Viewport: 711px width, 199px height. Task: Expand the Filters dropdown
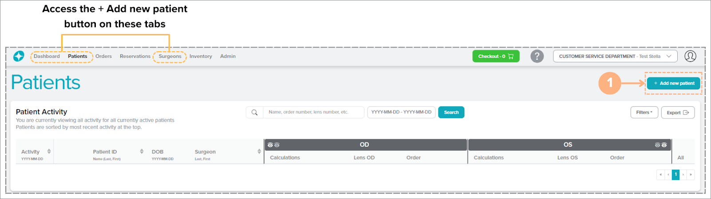(644, 113)
